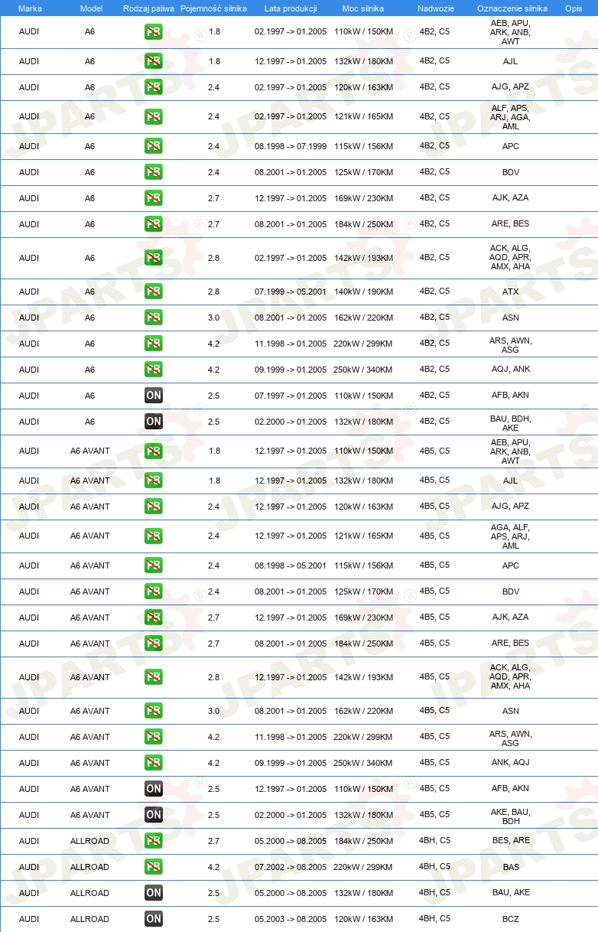Click the Nadwozie column header
Viewport: 598px width, 932px height.
(435, 8)
